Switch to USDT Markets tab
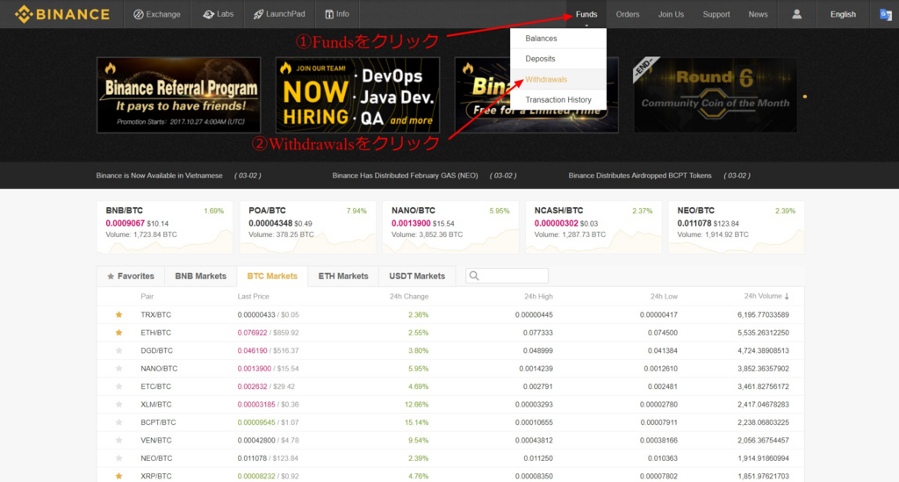This screenshot has width=899, height=482. click(x=417, y=277)
